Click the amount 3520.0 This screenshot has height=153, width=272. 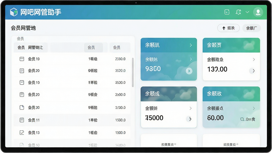[x=120, y=71]
